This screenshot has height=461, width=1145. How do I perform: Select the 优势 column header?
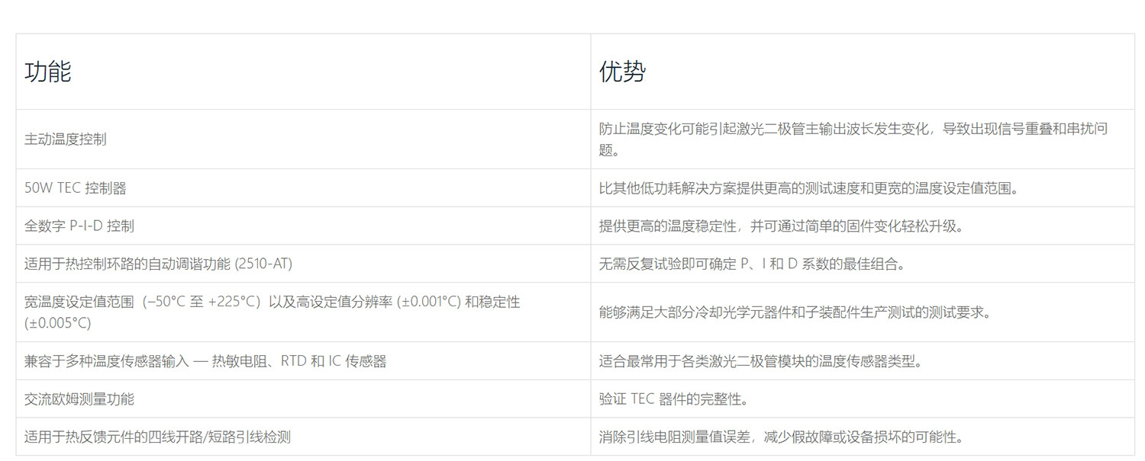click(x=862, y=72)
